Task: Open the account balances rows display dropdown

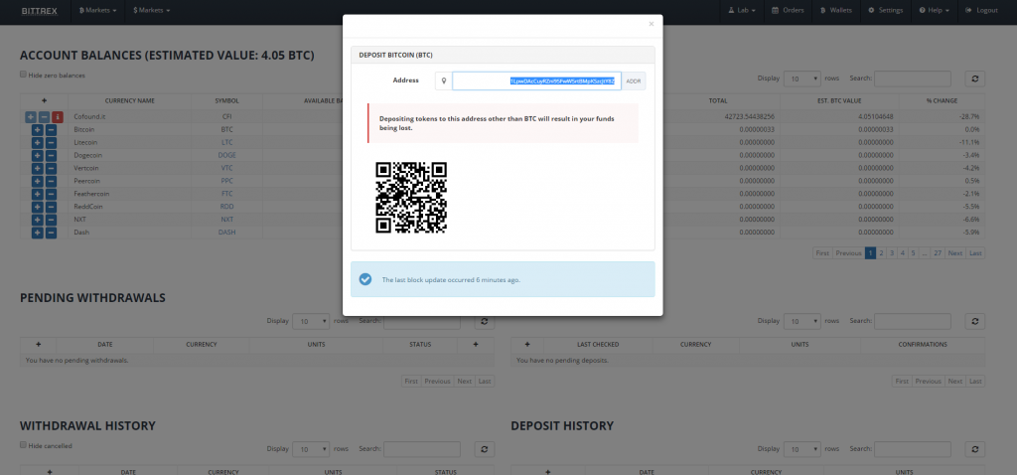Action: coord(802,79)
